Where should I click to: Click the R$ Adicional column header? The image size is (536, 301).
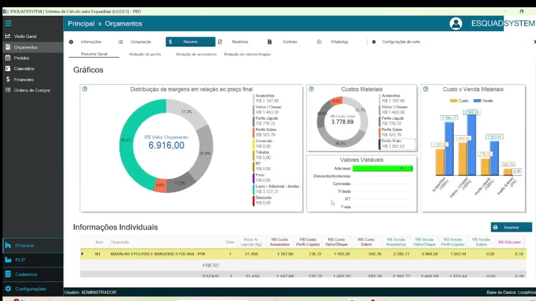click(510, 242)
